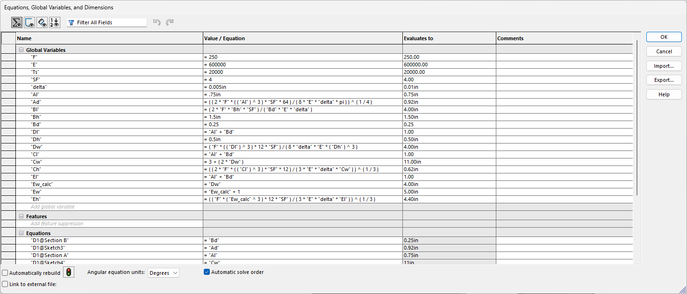Viewport: 687px width, 294px height.
Task: Click the Import... button
Action: tap(664, 66)
